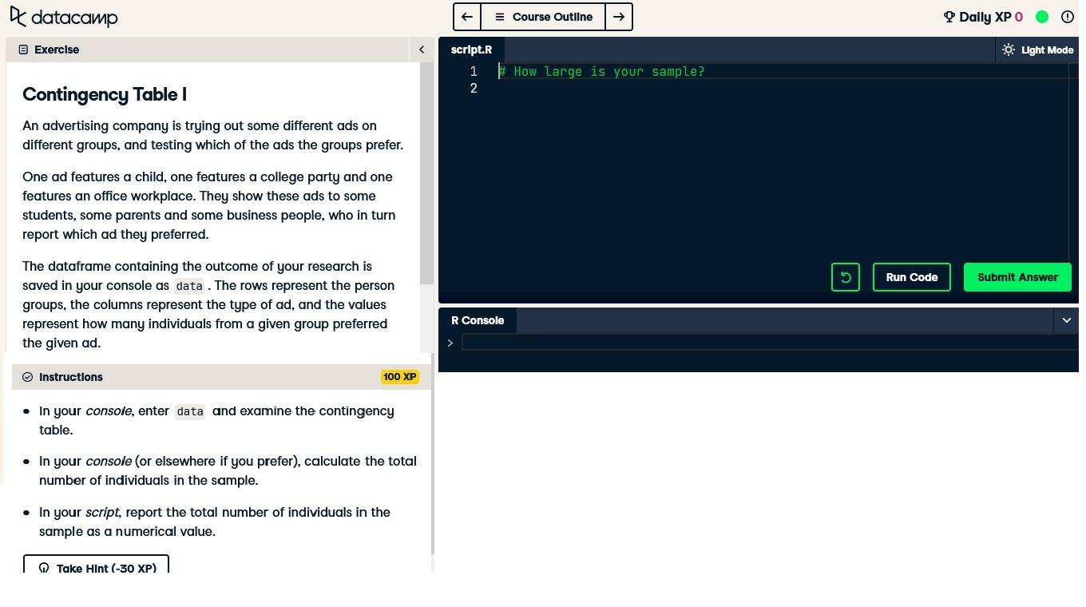Collapse the Exercise panel with the chevron
This screenshot has height=607, width=1086.
(422, 49)
